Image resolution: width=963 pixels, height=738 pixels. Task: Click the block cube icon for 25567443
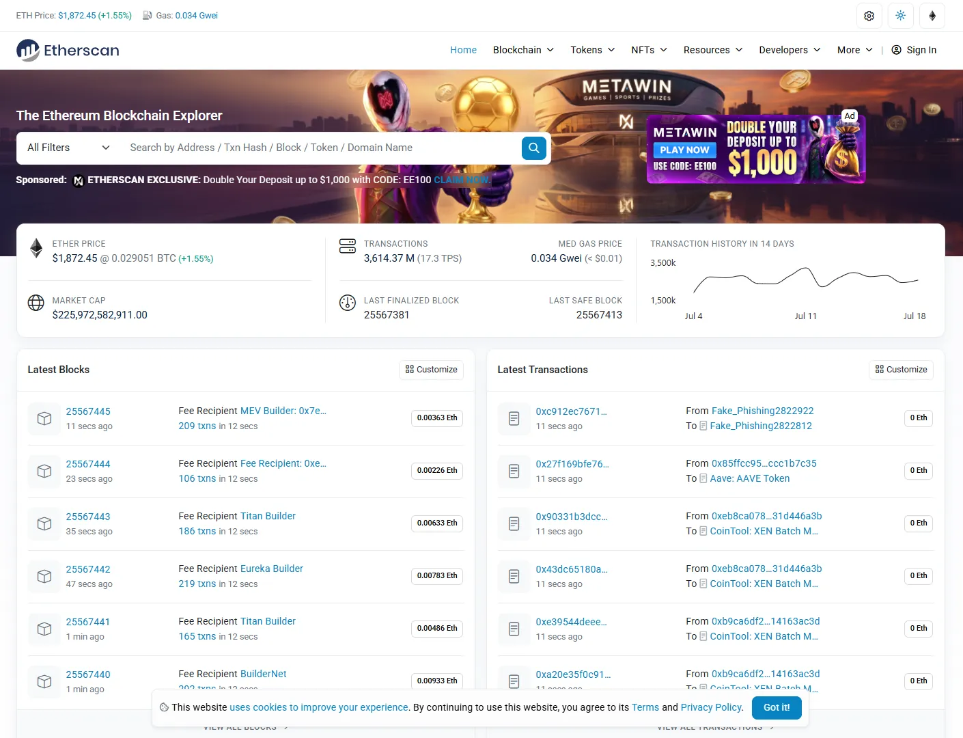[x=44, y=523]
